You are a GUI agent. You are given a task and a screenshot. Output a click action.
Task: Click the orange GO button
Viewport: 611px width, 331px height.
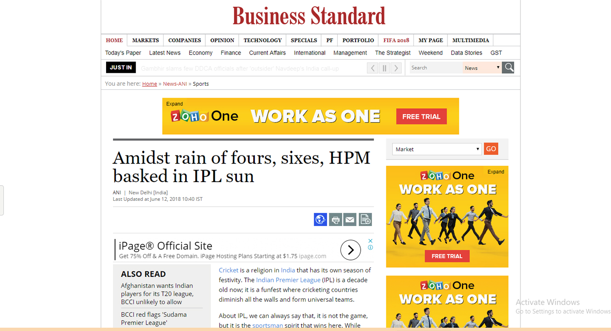point(491,149)
